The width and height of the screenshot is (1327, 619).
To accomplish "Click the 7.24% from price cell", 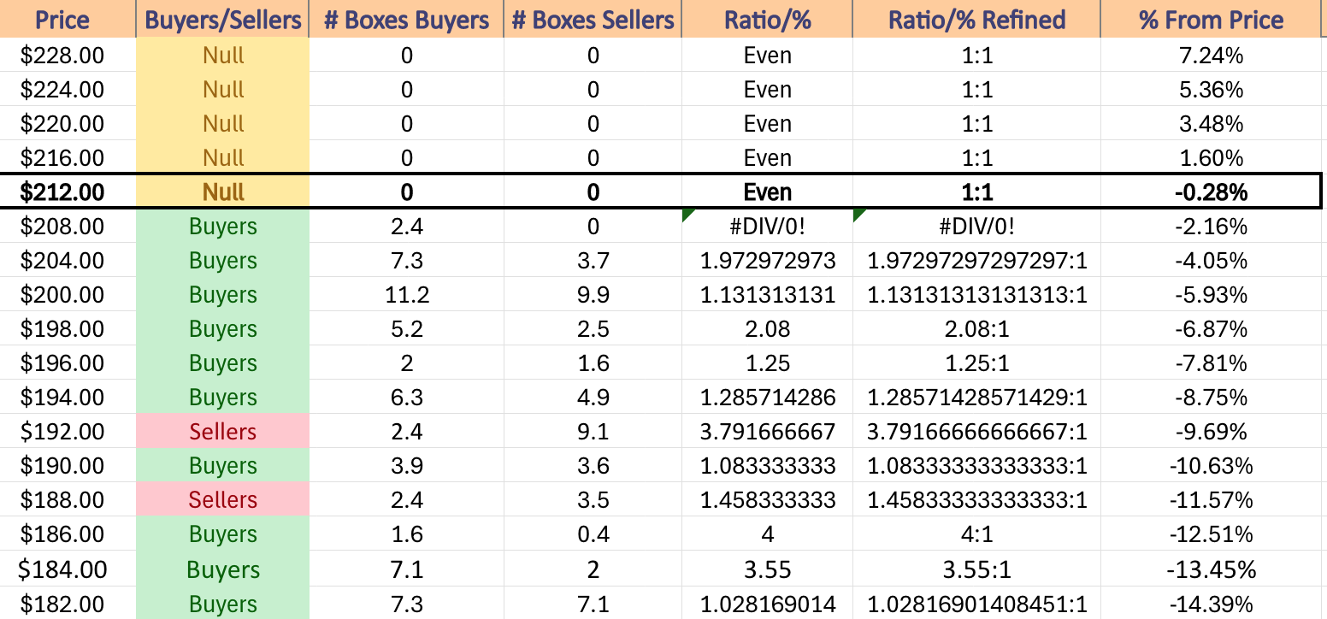I will click(1212, 56).
